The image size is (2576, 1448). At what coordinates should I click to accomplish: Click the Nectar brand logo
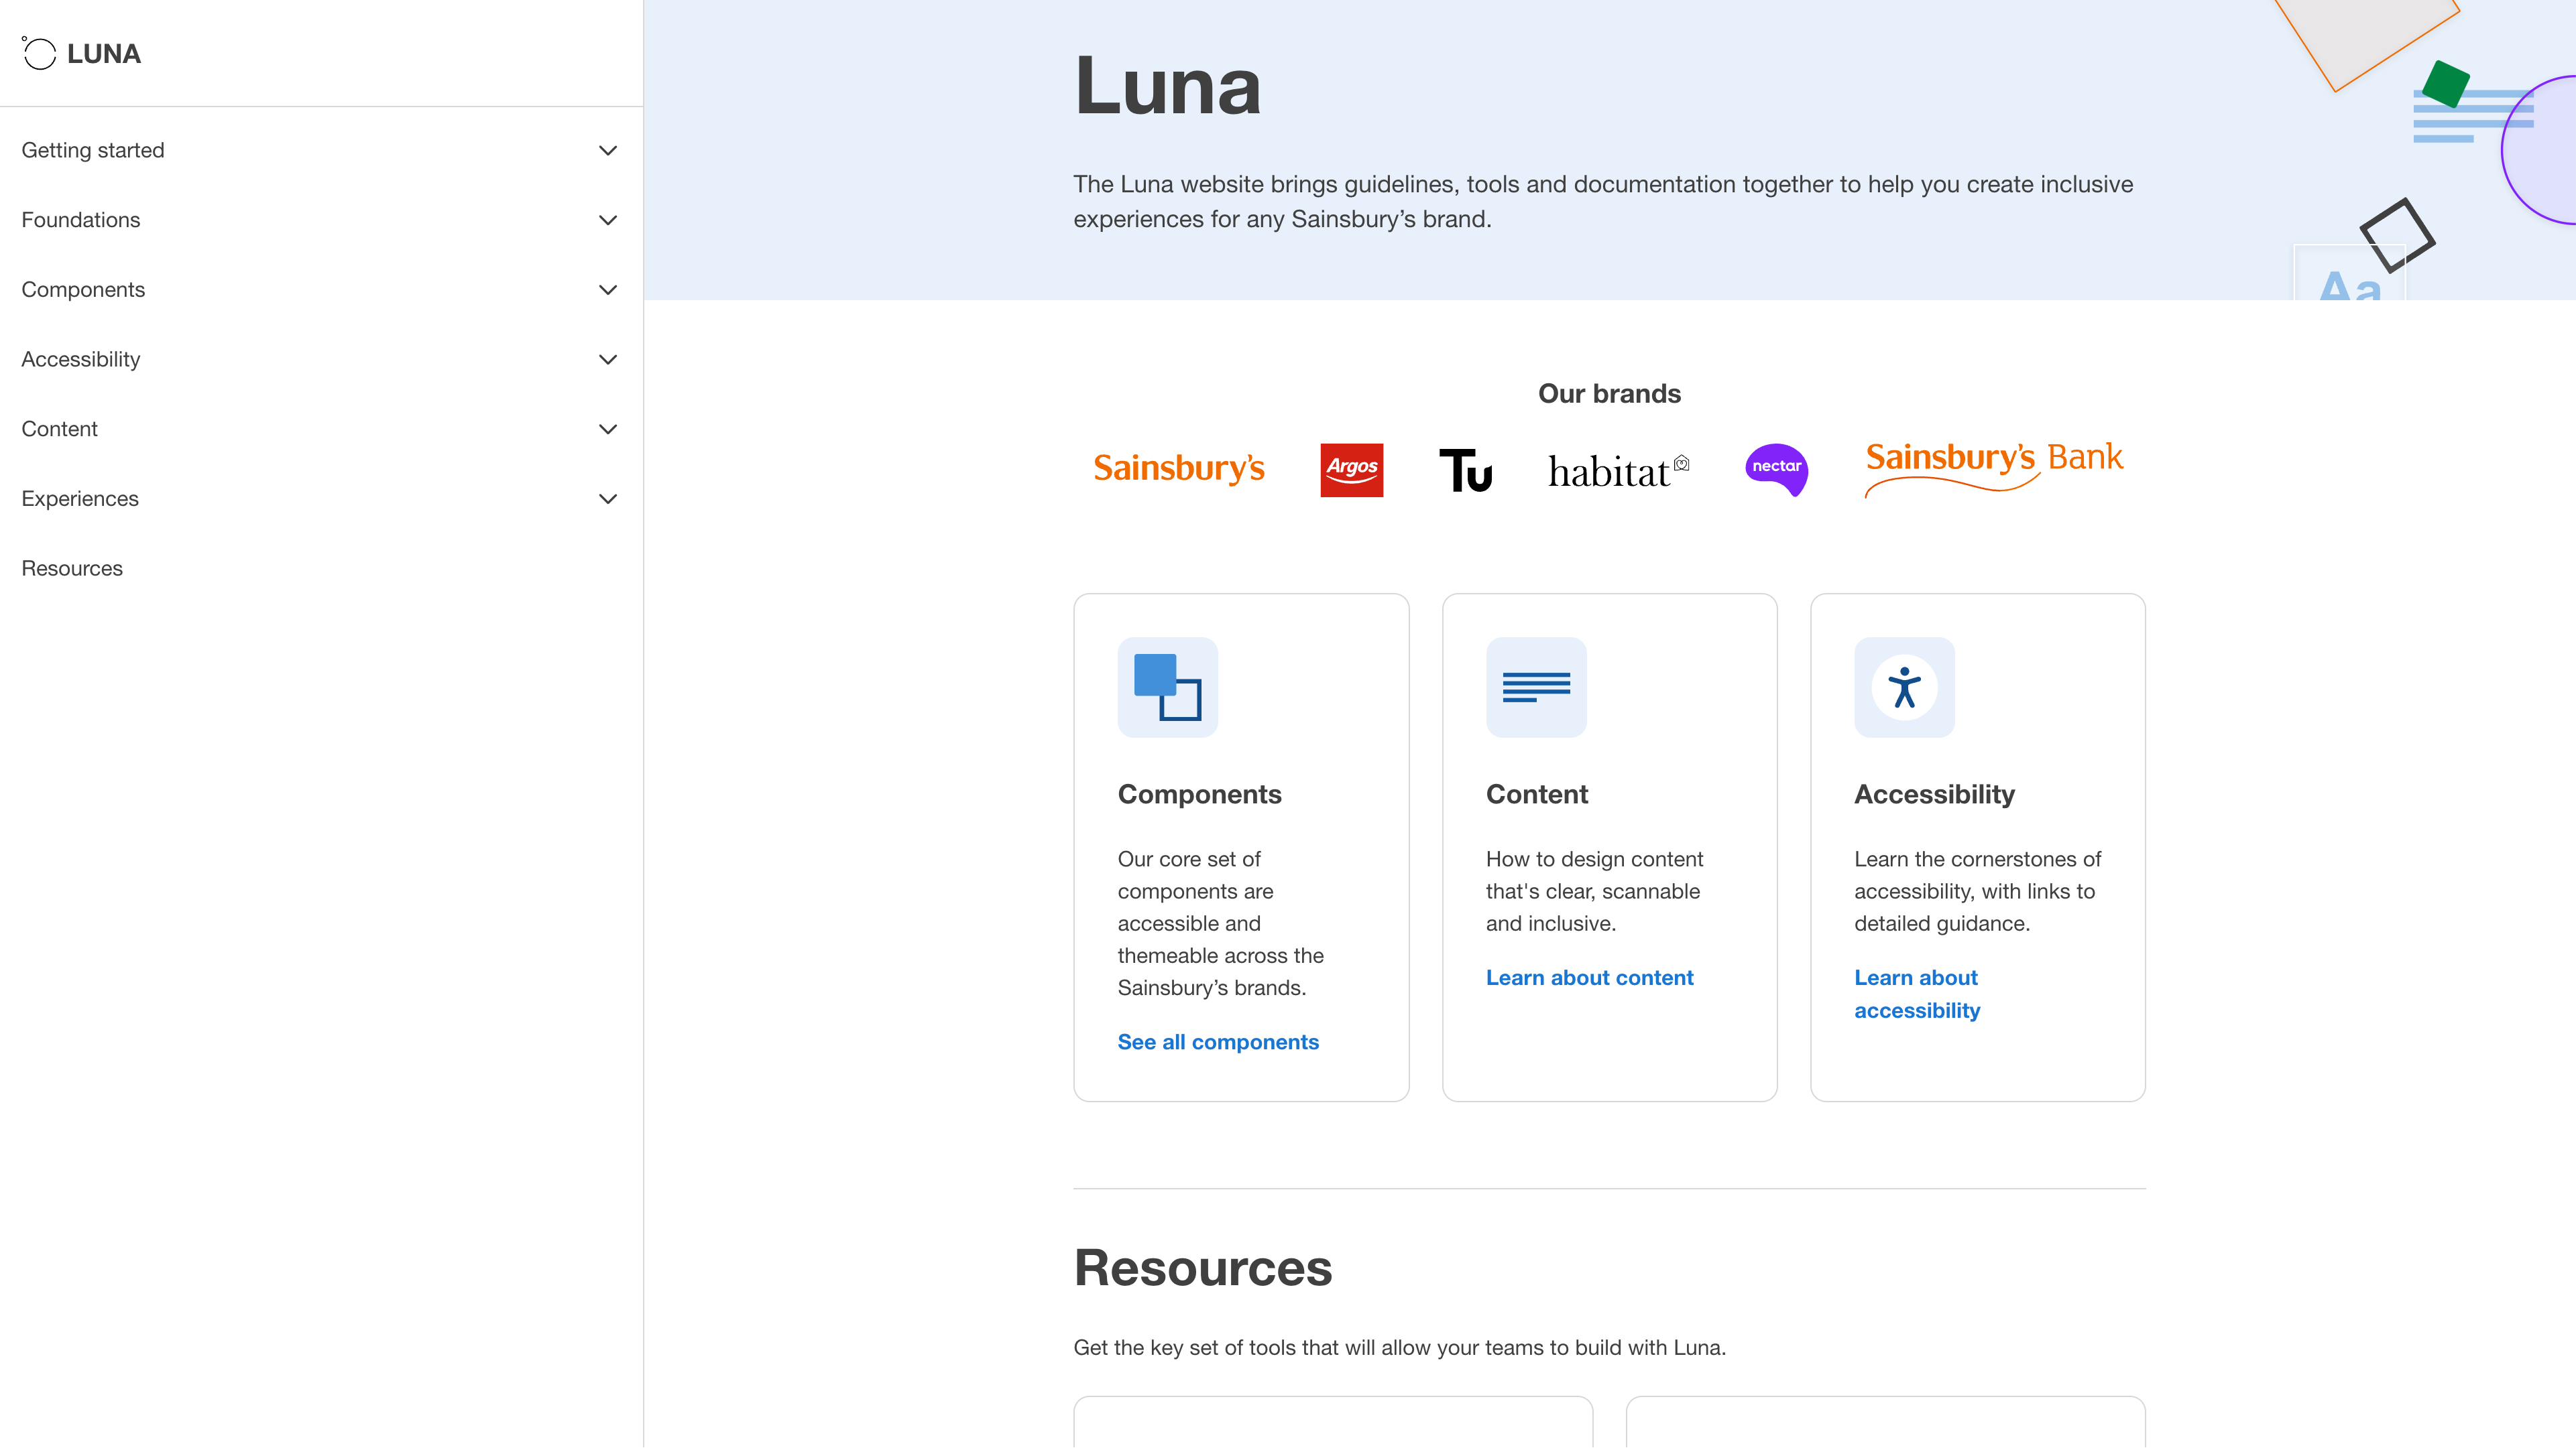[x=1777, y=470]
